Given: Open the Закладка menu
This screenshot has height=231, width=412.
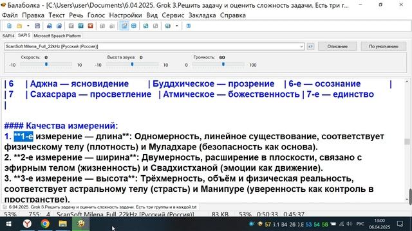Looking at the screenshot, I should click(x=202, y=15).
